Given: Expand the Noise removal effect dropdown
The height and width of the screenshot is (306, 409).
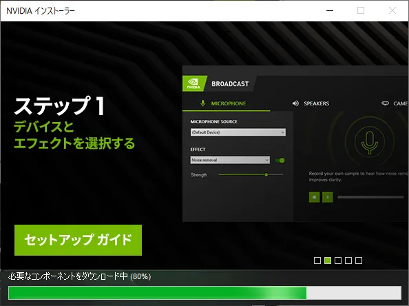Looking at the screenshot, I should (x=230, y=160).
